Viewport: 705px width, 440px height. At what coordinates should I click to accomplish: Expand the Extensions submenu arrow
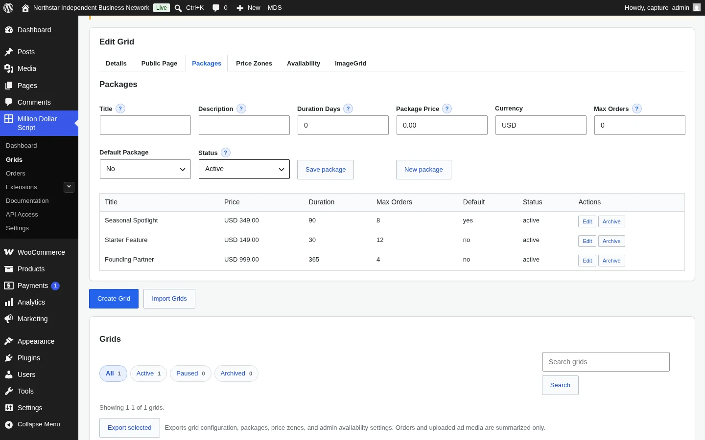coord(69,187)
